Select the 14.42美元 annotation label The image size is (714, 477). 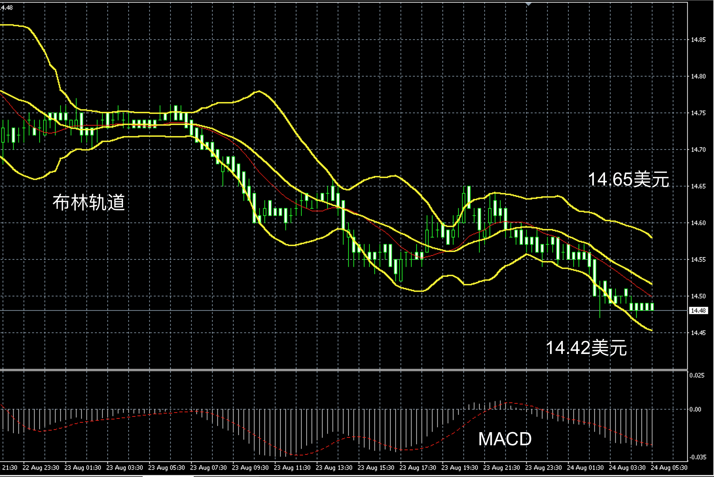click(x=586, y=347)
